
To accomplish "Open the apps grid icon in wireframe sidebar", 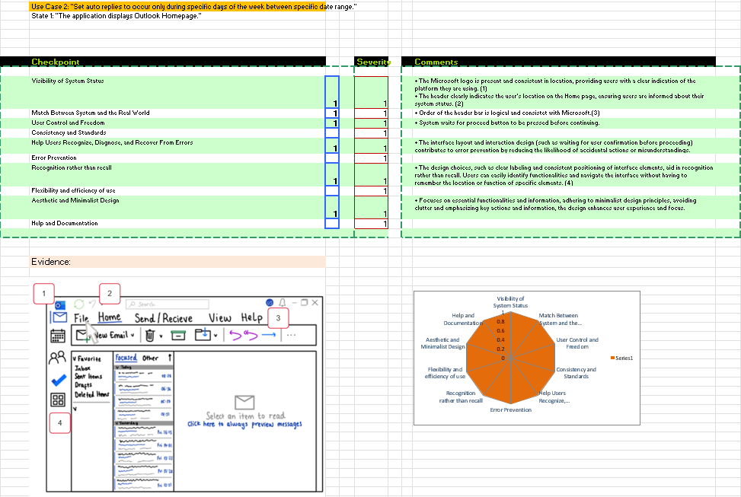I will click(58, 400).
